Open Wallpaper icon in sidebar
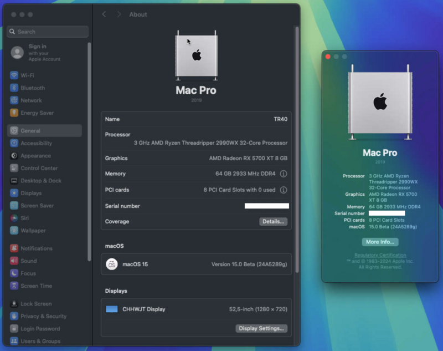The image size is (443, 351). [x=14, y=230]
